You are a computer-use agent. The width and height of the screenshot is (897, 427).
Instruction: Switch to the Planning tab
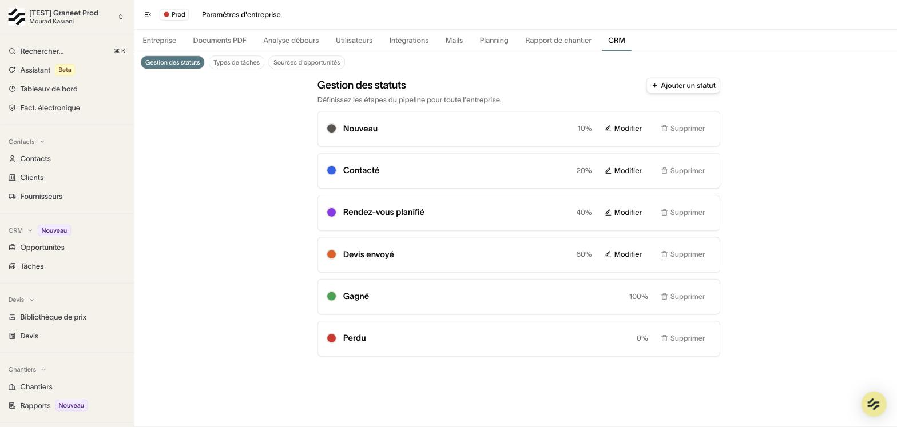point(494,41)
